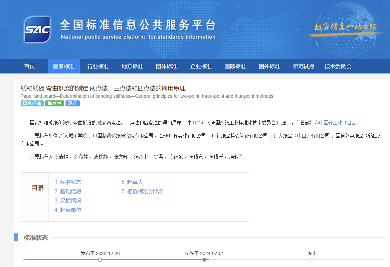Screen dimensions: 390x267
Task: Jump to 1 标准状态 in contents
Action: coord(68,182)
